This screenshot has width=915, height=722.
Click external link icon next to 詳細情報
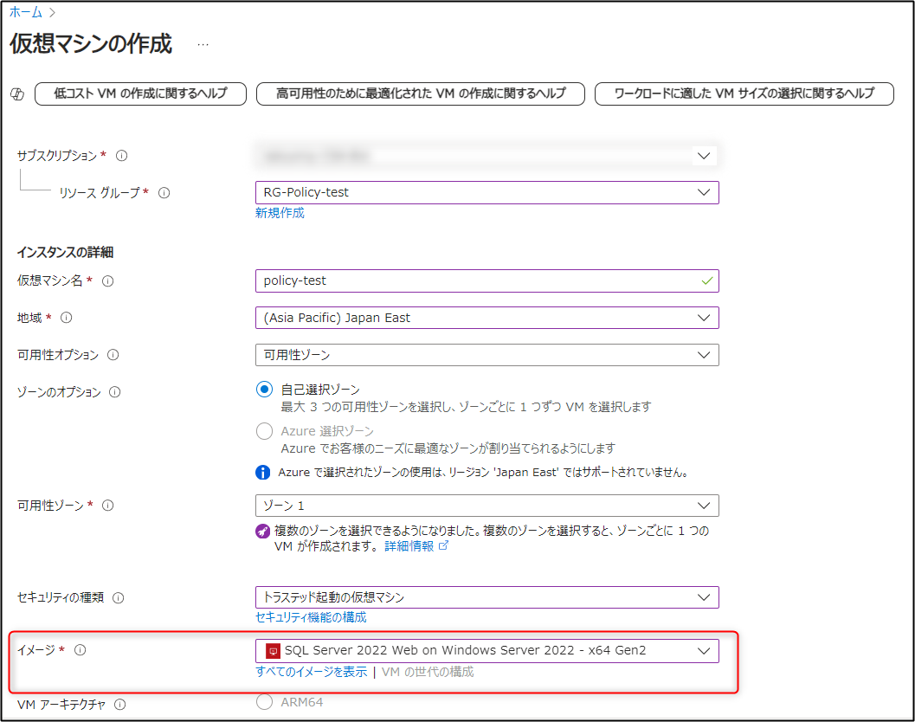[x=443, y=545]
